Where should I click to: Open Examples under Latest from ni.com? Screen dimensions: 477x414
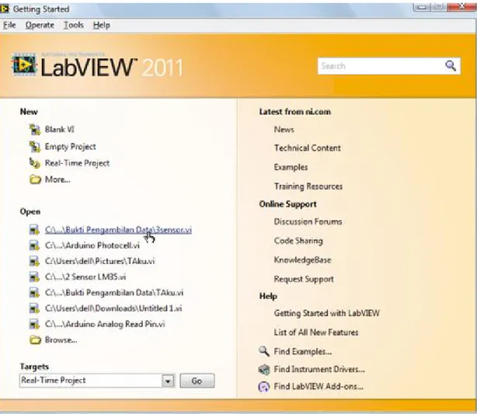[x=291, y=167]
